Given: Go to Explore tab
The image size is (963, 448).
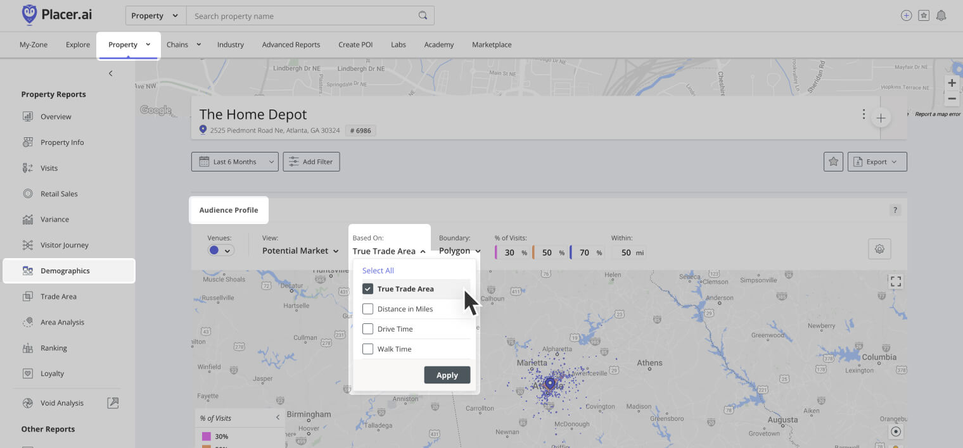Looking at the screenshot, I should coord(78,45).
